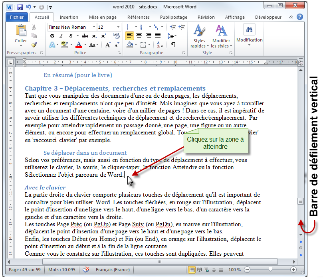Screen dimensions: 323x280
Task: Click the spelling check icon in status bar
Action: (x=86, y=270)
